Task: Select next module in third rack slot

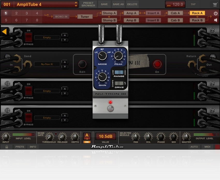Action: (65, 93)
